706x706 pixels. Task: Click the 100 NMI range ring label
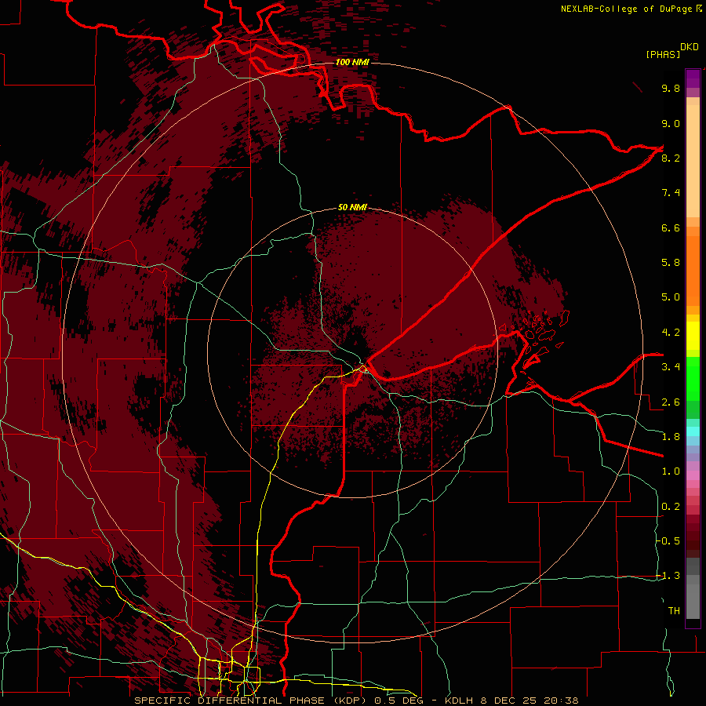(x=352, y=62)
